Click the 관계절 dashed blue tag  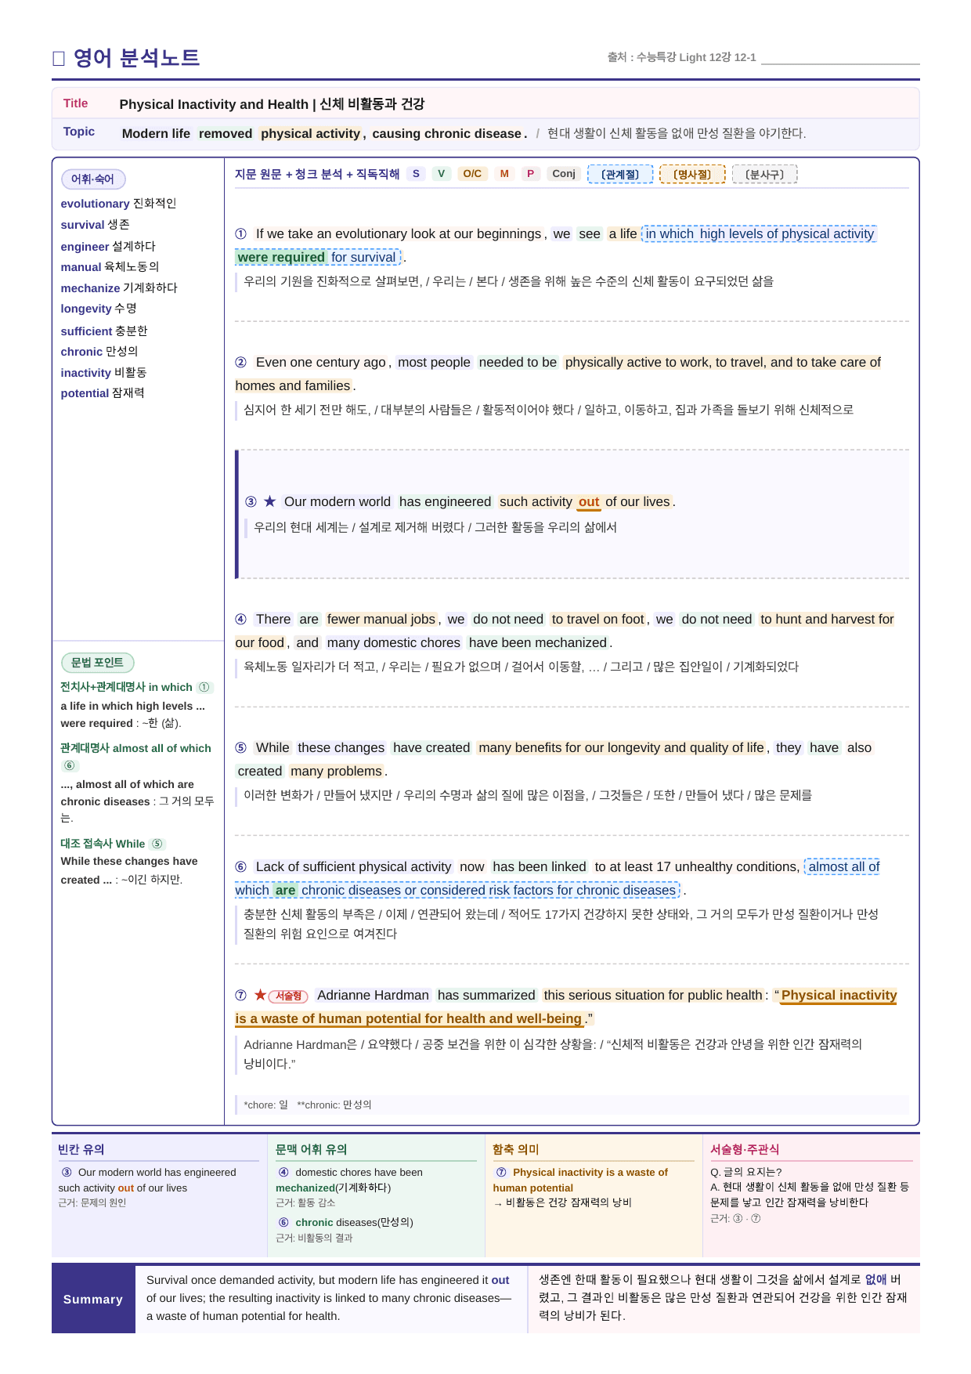620,174
